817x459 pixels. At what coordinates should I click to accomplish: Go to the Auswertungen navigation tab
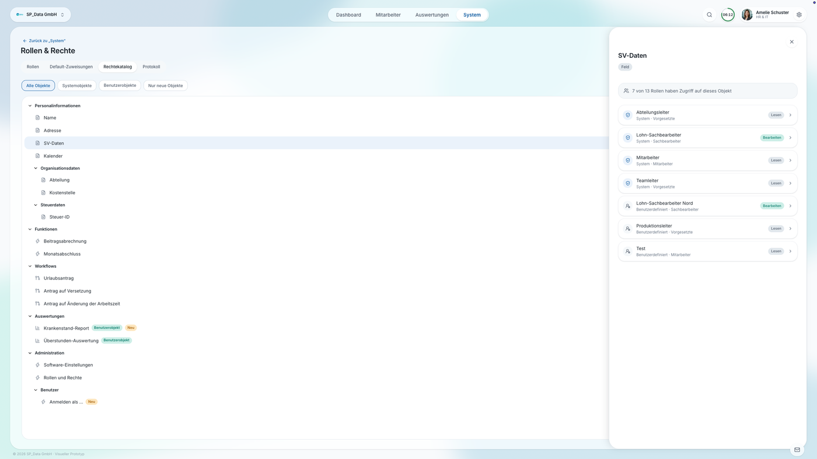pos(432,15)
